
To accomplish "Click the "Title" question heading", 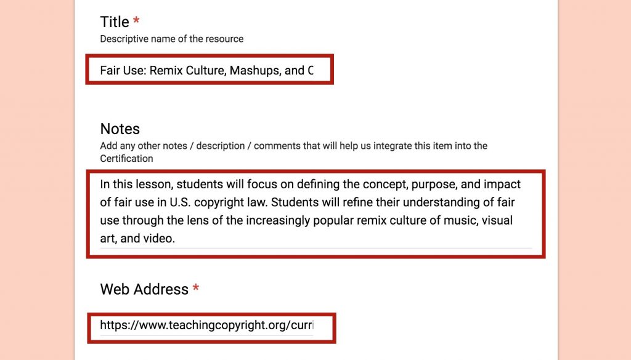I will click(x=115, y=22).
